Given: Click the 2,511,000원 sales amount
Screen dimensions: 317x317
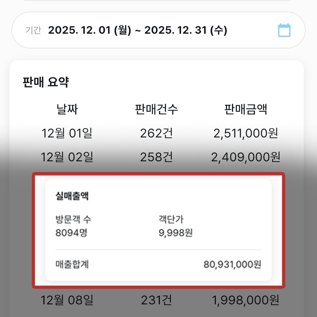Looking at the screenshot, I should (x=246, y=133).
